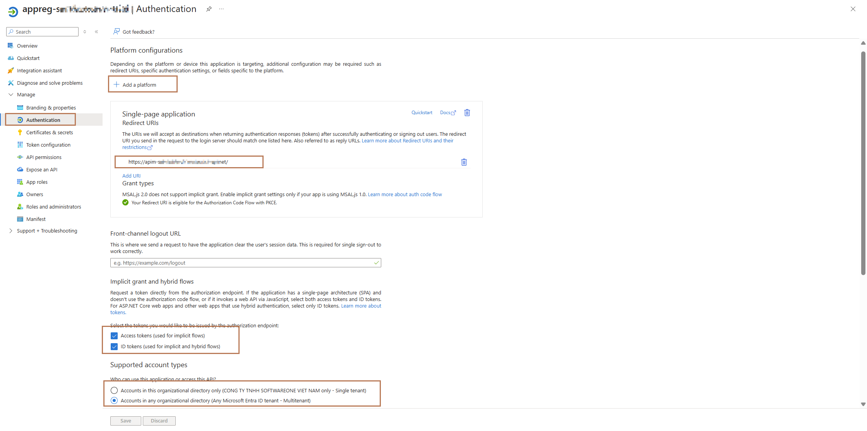The image size is (867, 431).
Task: Click the plus icon for Add a platform
Action: (117, 84)
